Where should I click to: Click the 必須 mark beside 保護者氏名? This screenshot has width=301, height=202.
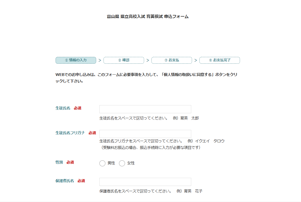[x=81, y=181]
